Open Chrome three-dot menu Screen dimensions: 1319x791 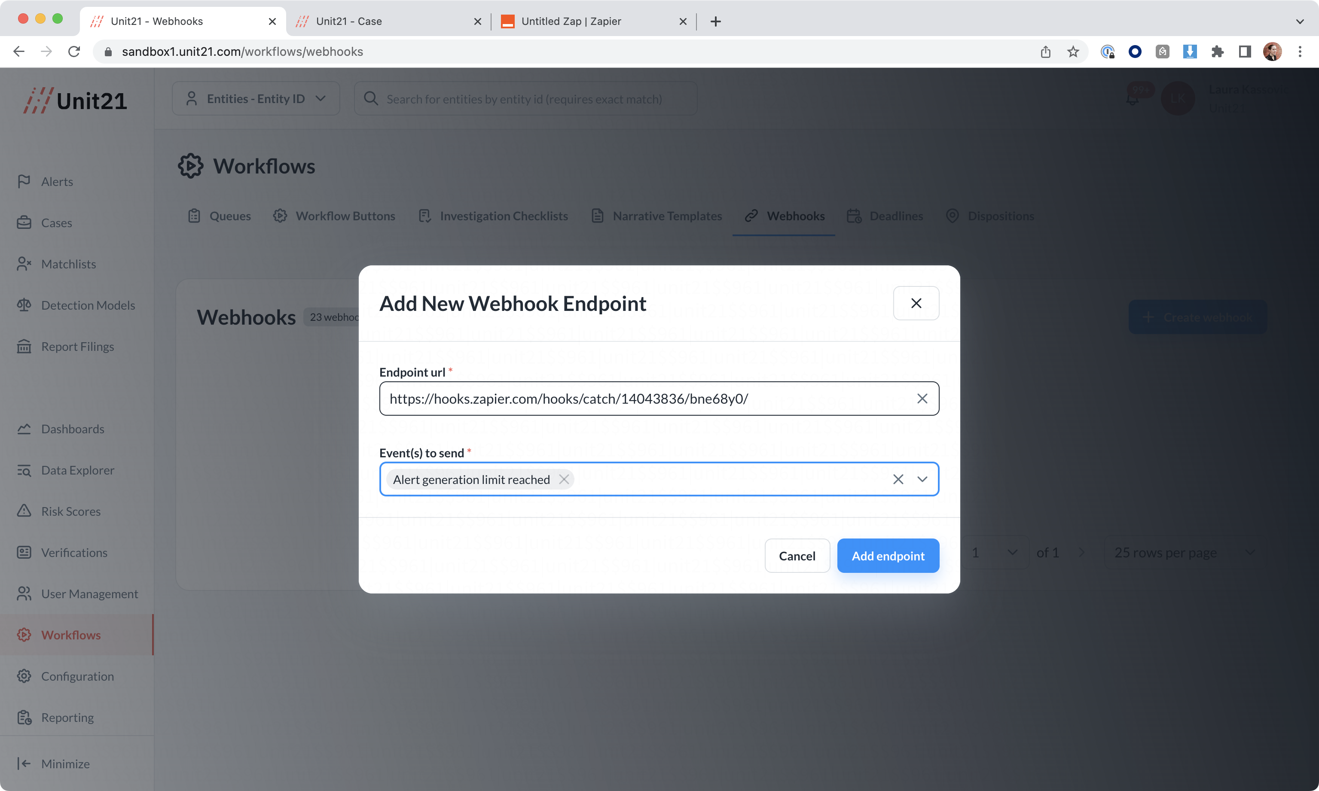coord(1300,52)
